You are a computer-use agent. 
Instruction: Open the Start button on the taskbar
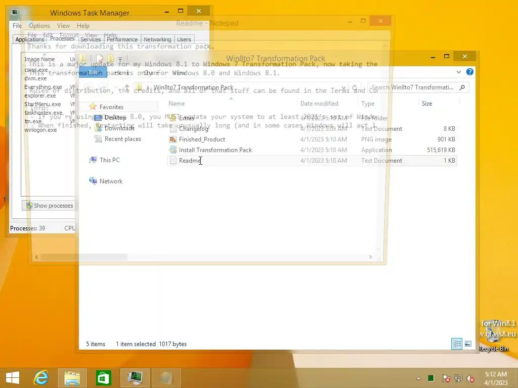(x=13, y=378)
